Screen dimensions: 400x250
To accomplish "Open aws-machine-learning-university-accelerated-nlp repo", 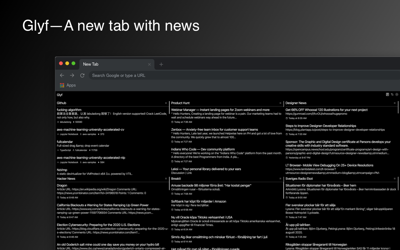I will (x=91, y=157).
